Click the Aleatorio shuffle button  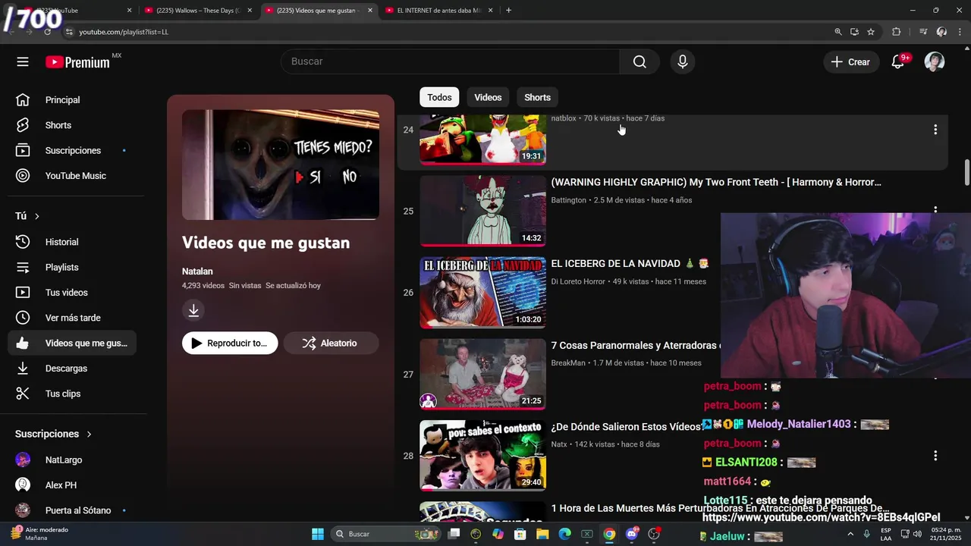[331, 343]
